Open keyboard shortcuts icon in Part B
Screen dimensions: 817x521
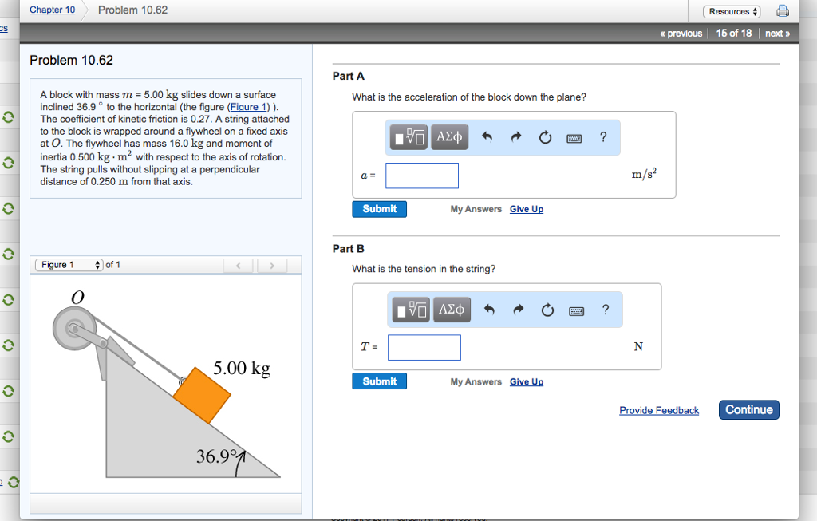tap(574, 310)
